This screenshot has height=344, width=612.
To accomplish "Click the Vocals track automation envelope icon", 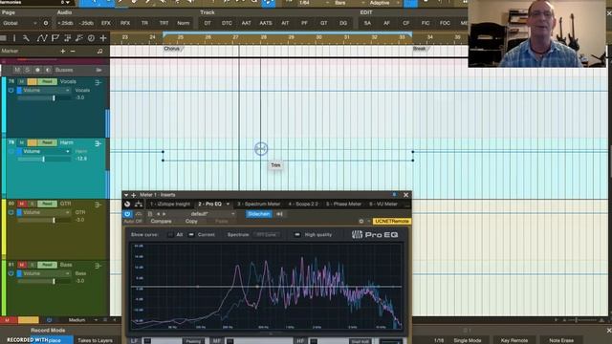I will (x=98, y=82).
